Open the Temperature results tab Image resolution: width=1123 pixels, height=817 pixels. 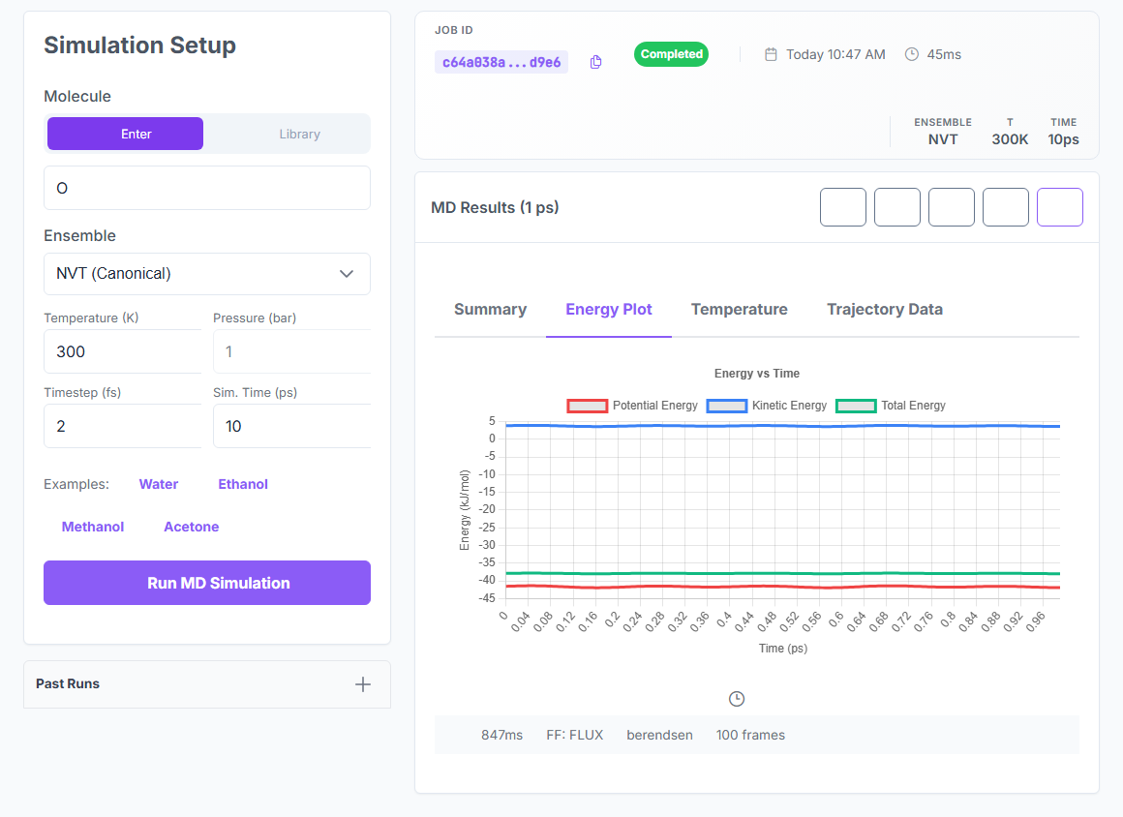point(739,310)
